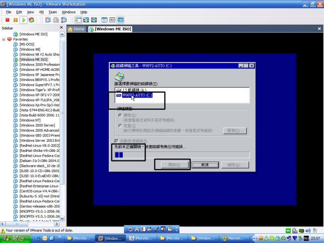Select [Windows NT] in the sidebar

click(x=30, y=120)
